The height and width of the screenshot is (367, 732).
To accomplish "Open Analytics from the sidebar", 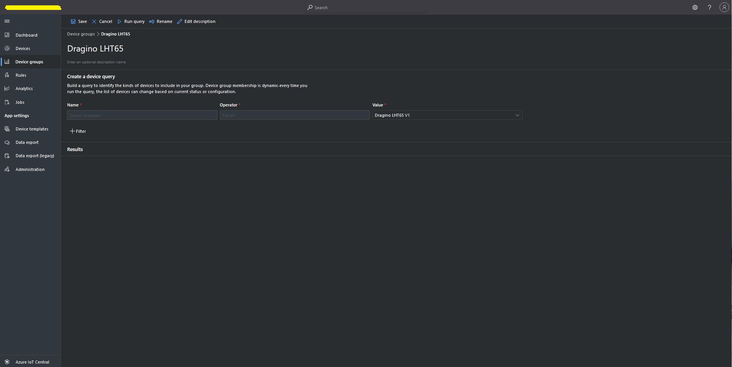I will pyautogui.click(x=24, y=89).
